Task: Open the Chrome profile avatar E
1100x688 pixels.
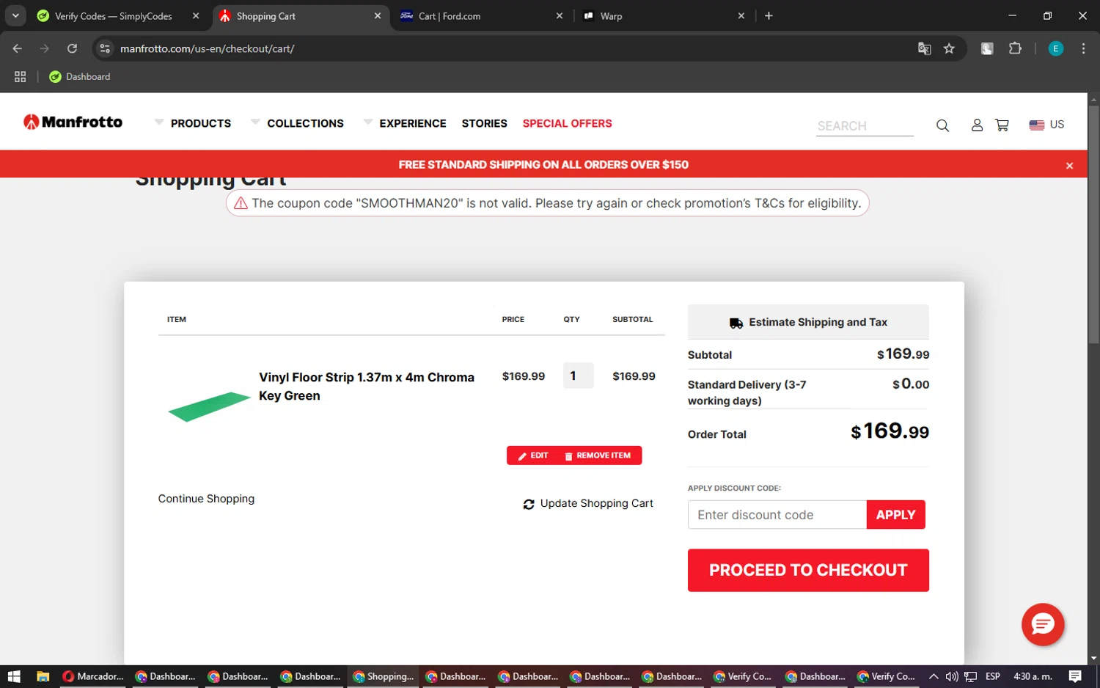Action: (x=1055, y=48)
